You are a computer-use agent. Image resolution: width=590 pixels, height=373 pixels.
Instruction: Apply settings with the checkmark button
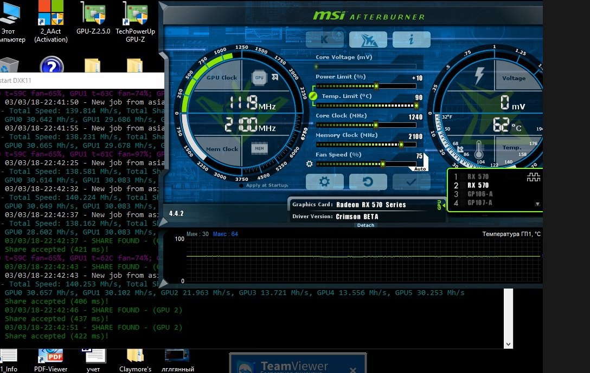(411, 182)
